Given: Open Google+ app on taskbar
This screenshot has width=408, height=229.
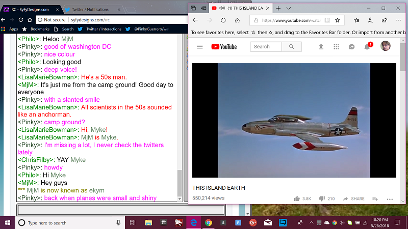Looking at the screenshot, I should click(252, 223).
